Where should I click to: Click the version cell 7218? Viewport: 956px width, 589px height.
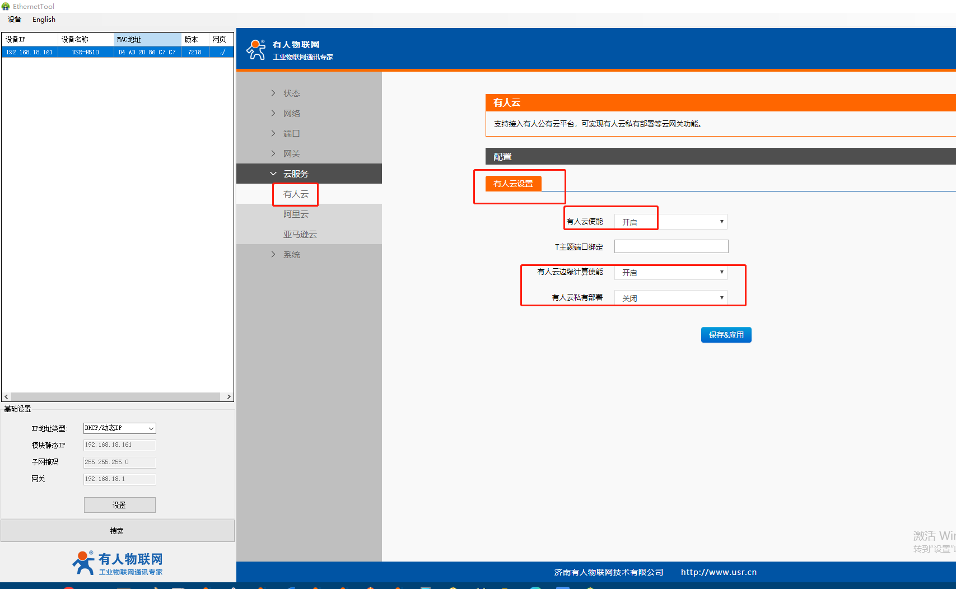tap(195, 52)
